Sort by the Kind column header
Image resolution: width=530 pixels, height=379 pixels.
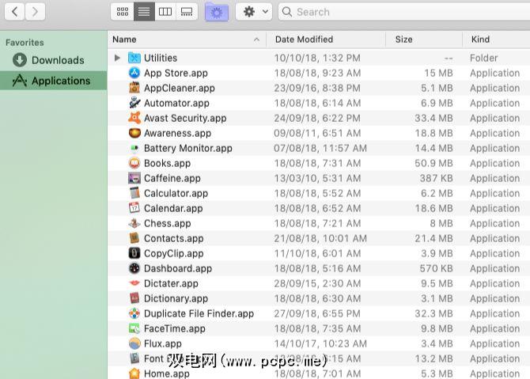pyautogui.click(x=496, y=40)
